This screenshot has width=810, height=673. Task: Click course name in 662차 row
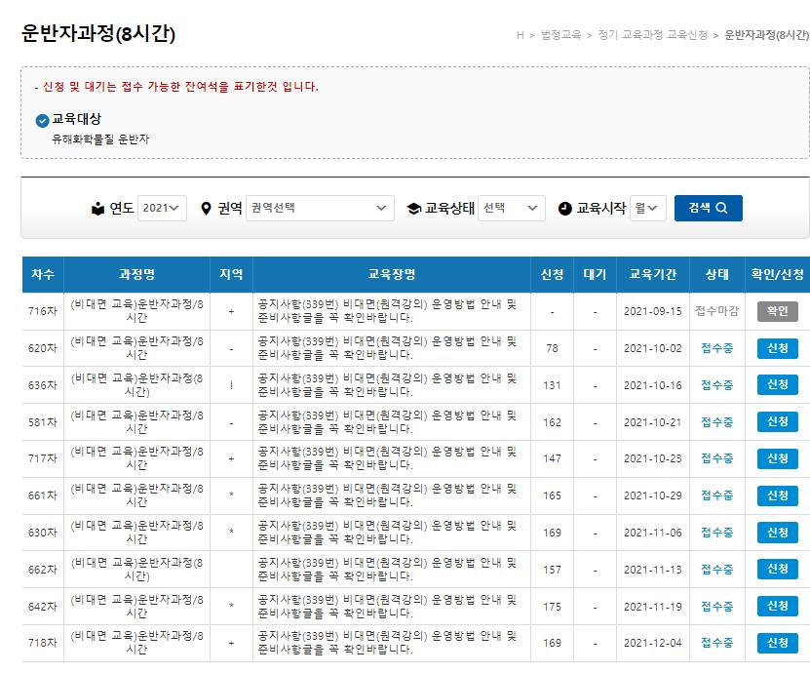pos(136,569)
